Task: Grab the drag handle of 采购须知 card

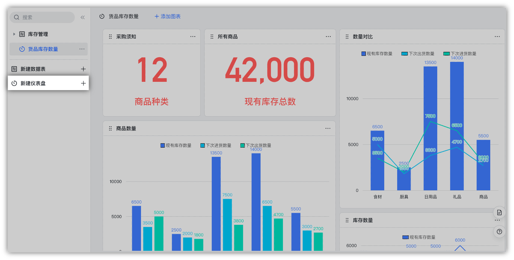Action: point(110,36)
